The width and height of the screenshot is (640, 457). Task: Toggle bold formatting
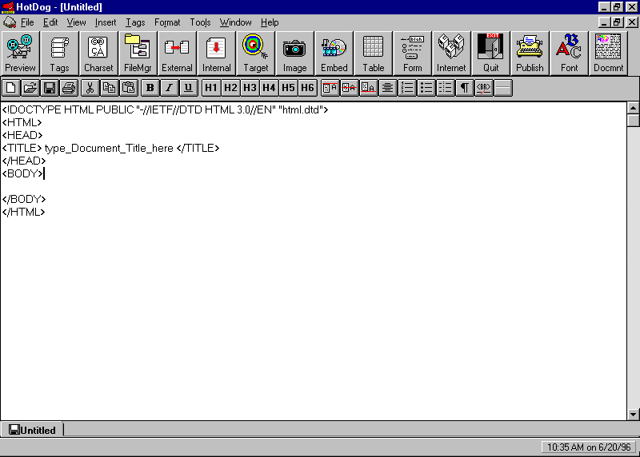(150, 88)
